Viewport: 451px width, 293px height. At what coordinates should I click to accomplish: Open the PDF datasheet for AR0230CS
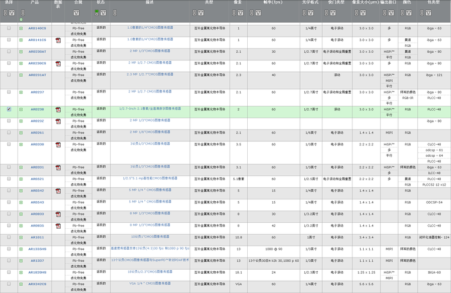[x=58, y=64]
